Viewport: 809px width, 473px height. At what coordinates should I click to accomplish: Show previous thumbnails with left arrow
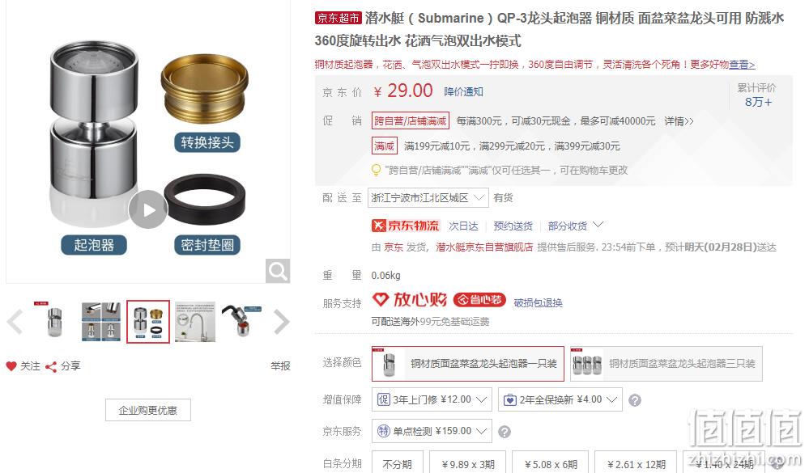15,322
